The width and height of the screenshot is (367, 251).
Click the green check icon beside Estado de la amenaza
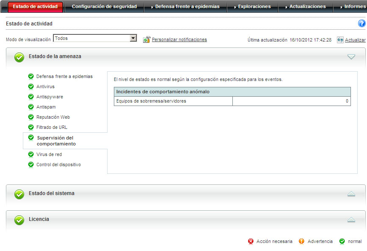[19, 57]
